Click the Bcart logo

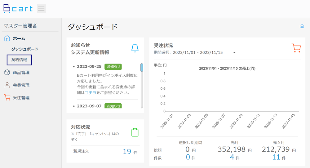[x=18, y=9]
